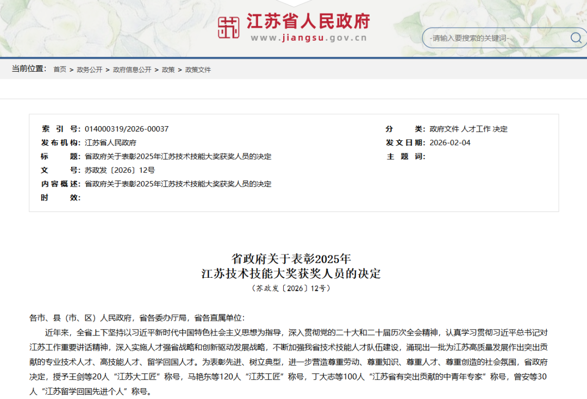Image resolution: width=587 pixels, height=399 pixels.
Task: Click 江苏省人民政府 beside 发布机构 label
Action: (110, 142)
